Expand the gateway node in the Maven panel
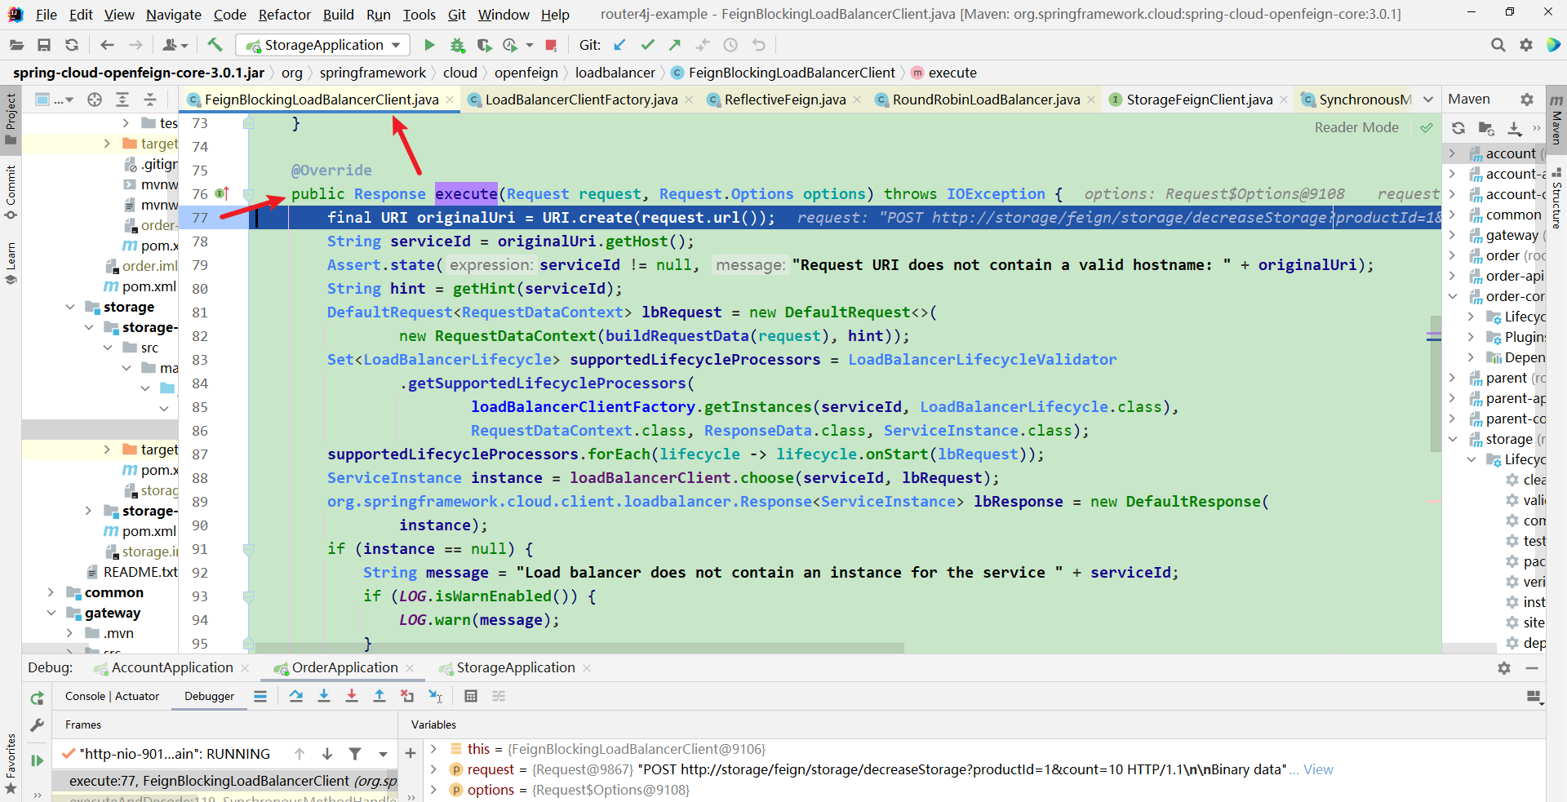Screen dimensions: 1567x802 click(x=1453, y=235)
